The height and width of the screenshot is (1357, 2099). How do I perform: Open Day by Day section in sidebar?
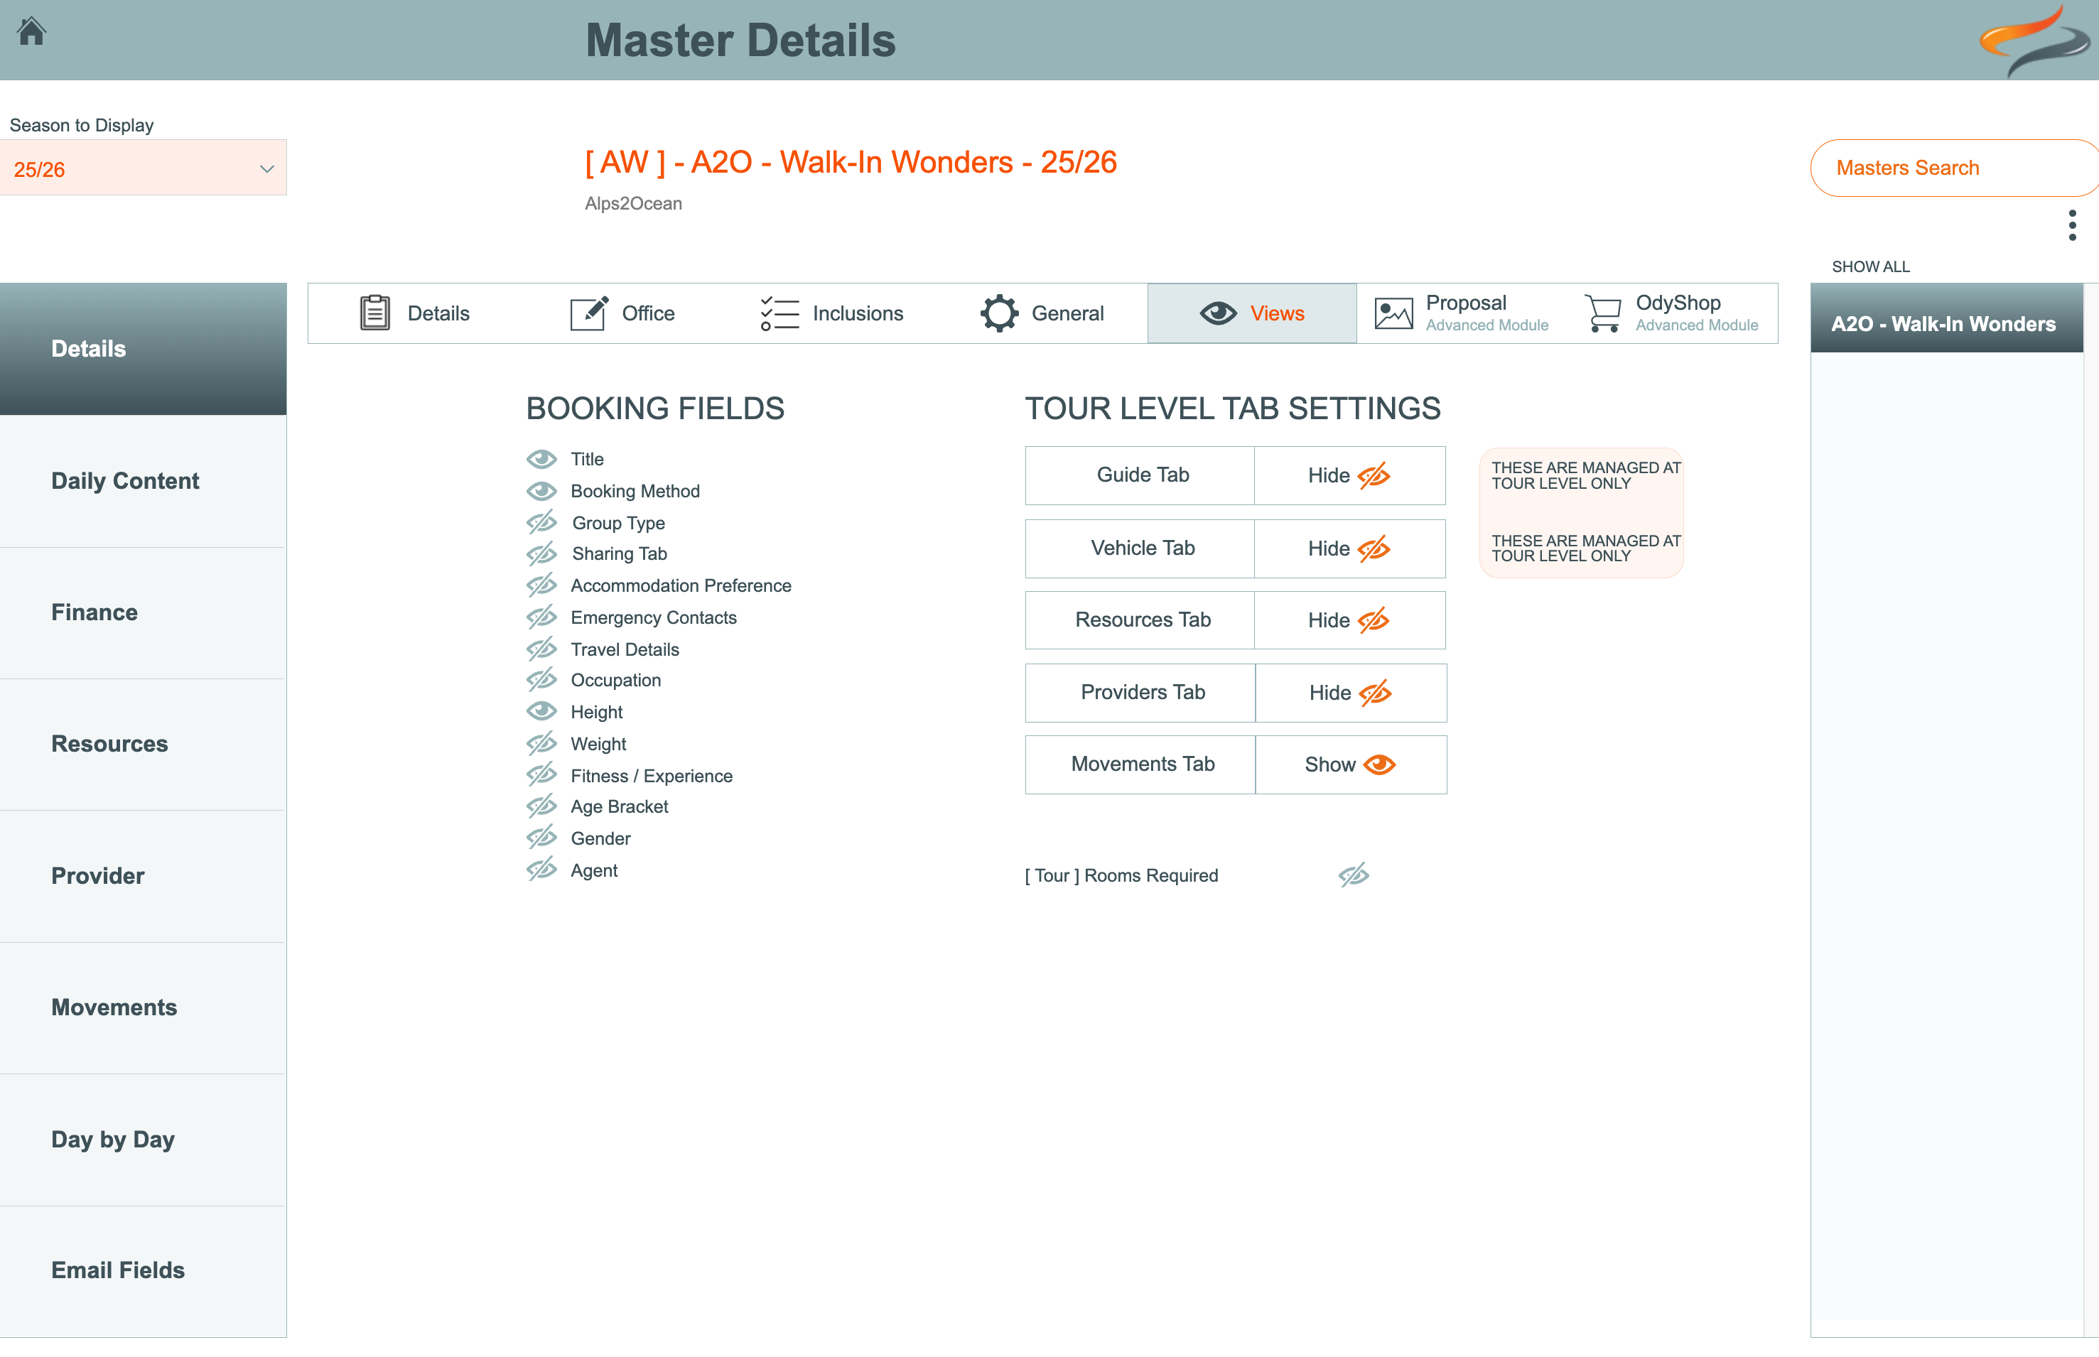143,1140
